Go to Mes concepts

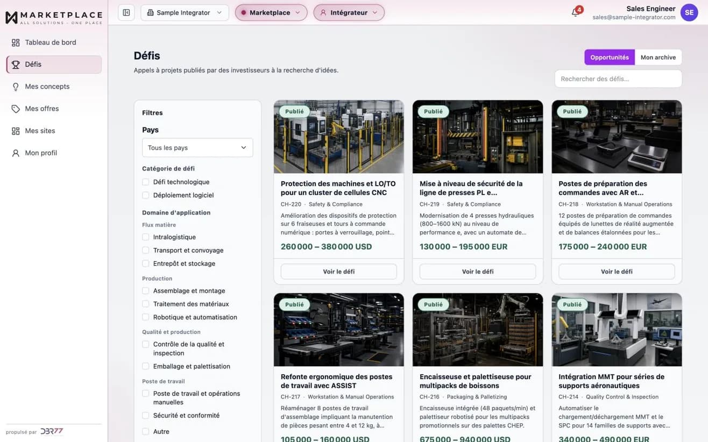[54, 87]
